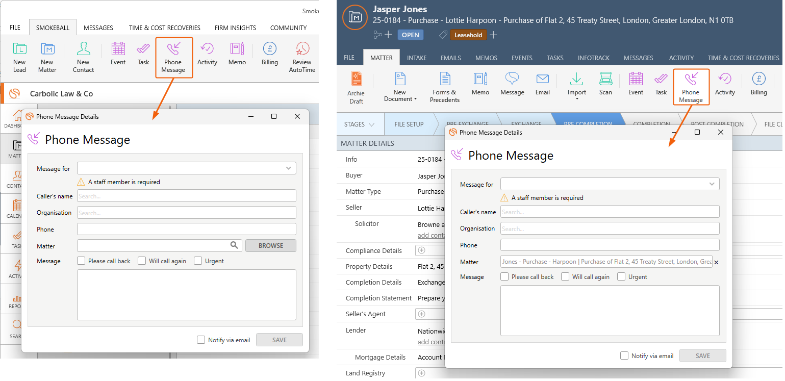Open Activity in matter window ribbon

(x=725, y=84)
